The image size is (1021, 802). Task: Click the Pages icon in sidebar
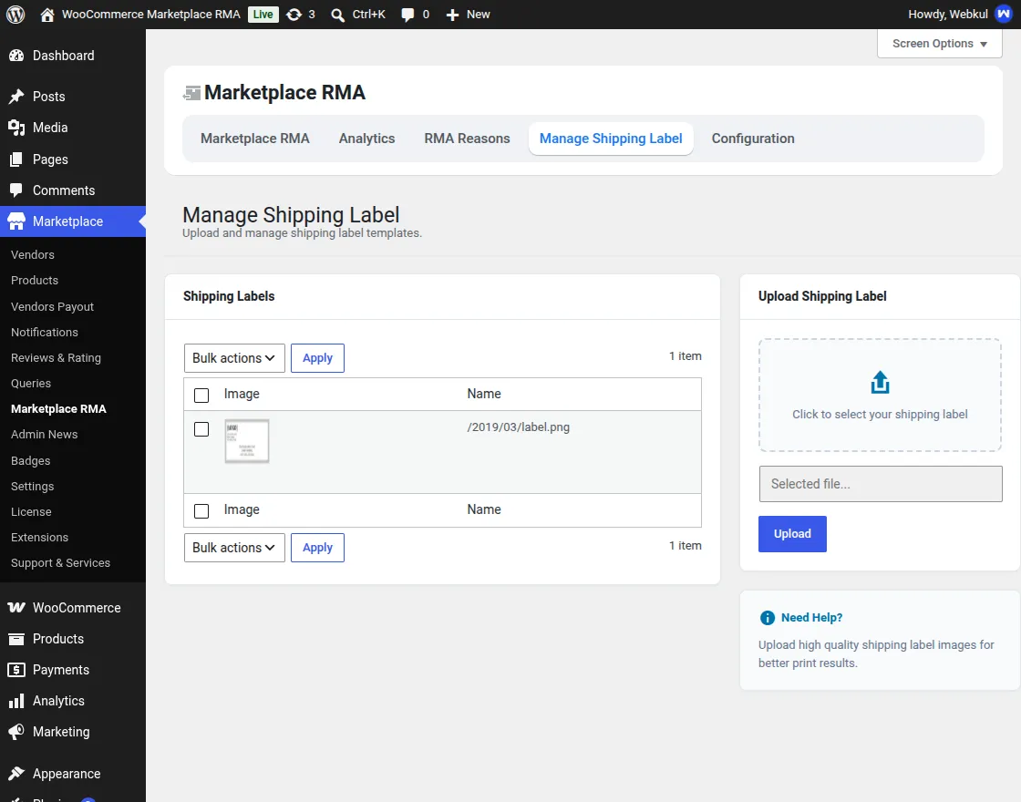click(16, 159)
